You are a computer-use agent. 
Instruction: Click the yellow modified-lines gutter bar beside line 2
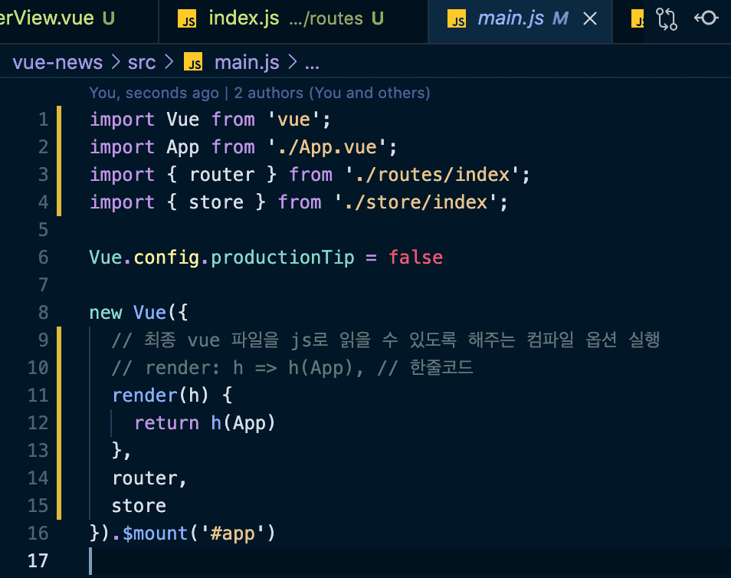tap(58, 147)
